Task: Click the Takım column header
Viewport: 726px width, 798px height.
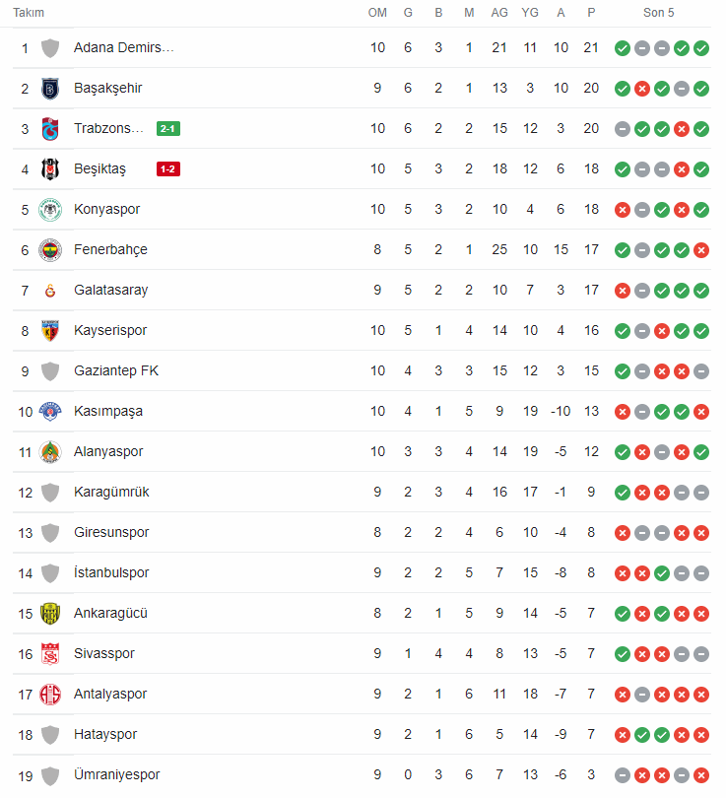Action: tap(29, 13)
